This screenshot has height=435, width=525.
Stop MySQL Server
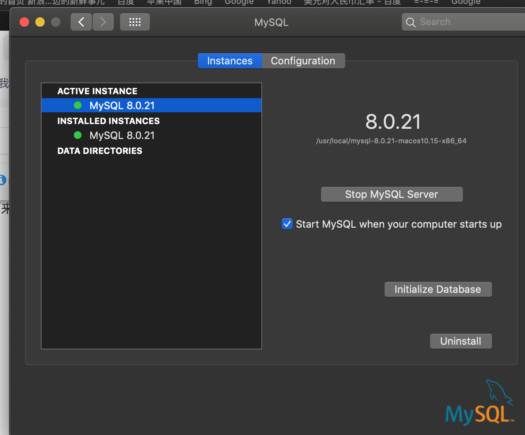pos(392,194)
